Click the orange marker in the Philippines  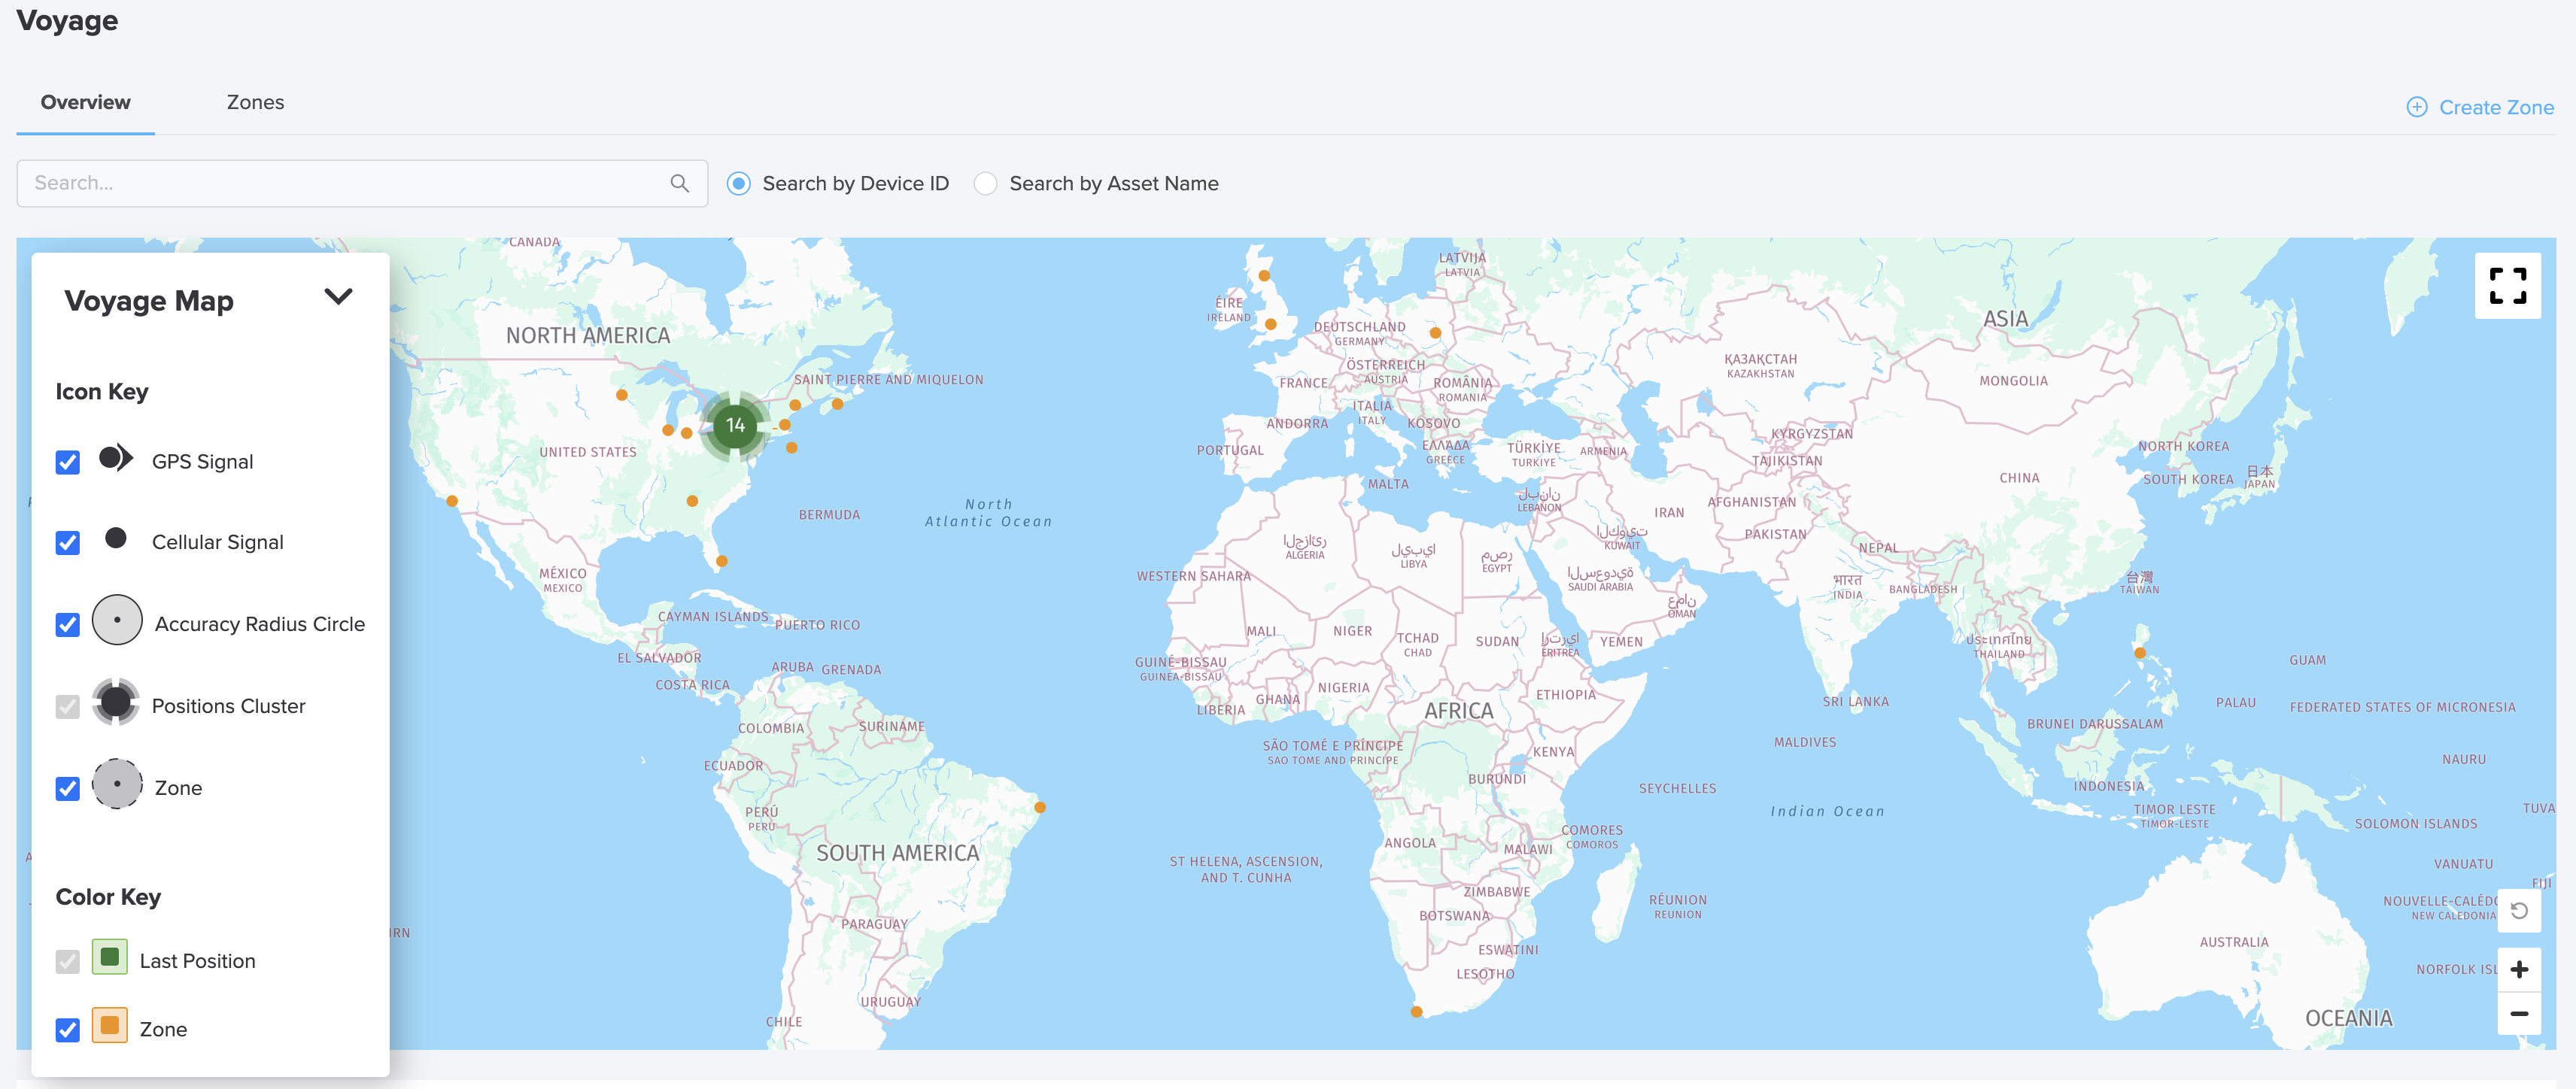click(x=2139, y=653)
